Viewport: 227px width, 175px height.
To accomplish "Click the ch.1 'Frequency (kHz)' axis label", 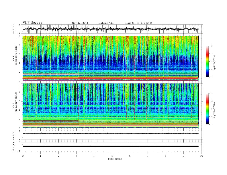I will 16,55.
